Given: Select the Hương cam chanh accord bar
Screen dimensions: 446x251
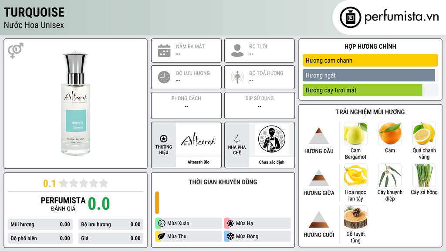Looking at the screenshot, I should coord(370,60).
